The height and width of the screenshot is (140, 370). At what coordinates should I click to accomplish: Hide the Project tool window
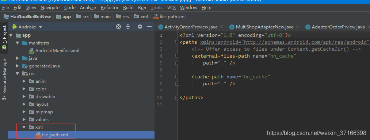(x=149, y=27)
